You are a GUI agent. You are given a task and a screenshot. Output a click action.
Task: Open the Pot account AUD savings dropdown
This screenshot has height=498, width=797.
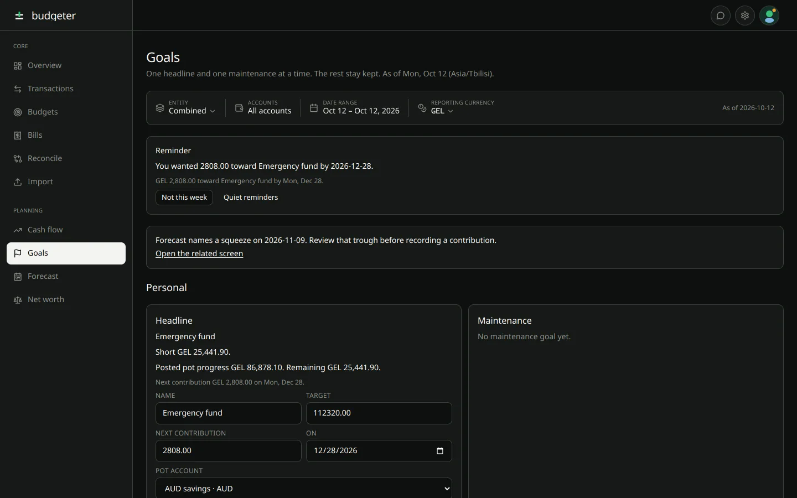304,489
